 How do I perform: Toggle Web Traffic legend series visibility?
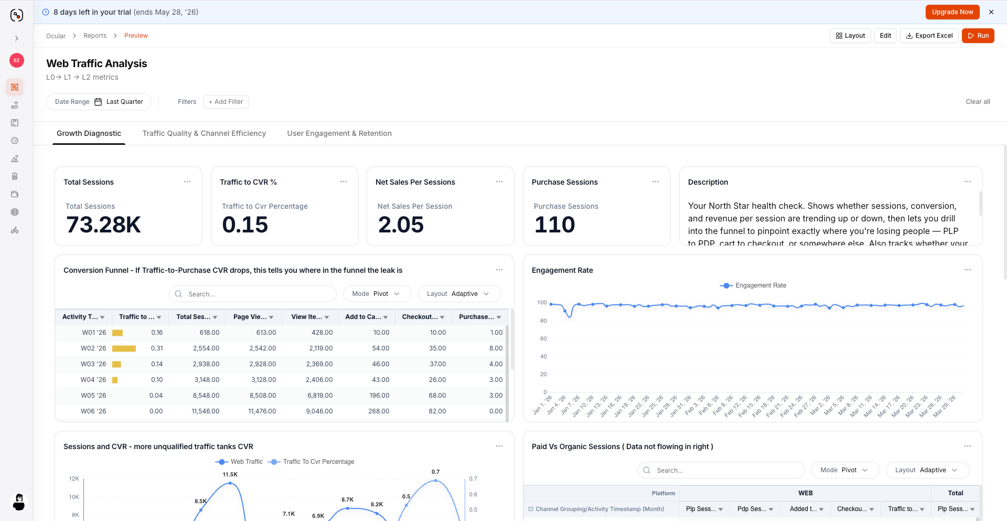point(239,462)
